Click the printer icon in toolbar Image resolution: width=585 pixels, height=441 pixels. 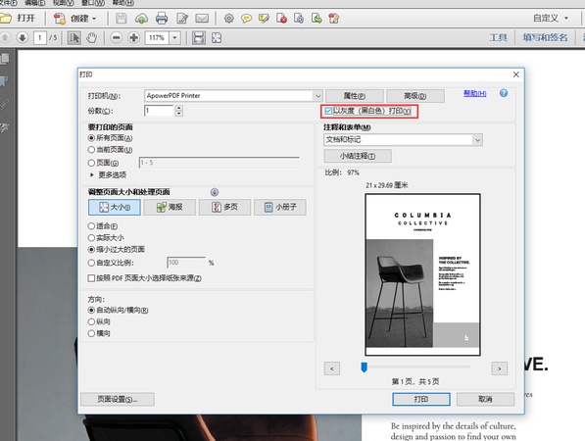[x=162, y=18]
